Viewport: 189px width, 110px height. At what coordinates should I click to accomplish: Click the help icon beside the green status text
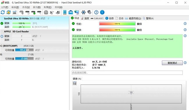click(x=185, y=36)
